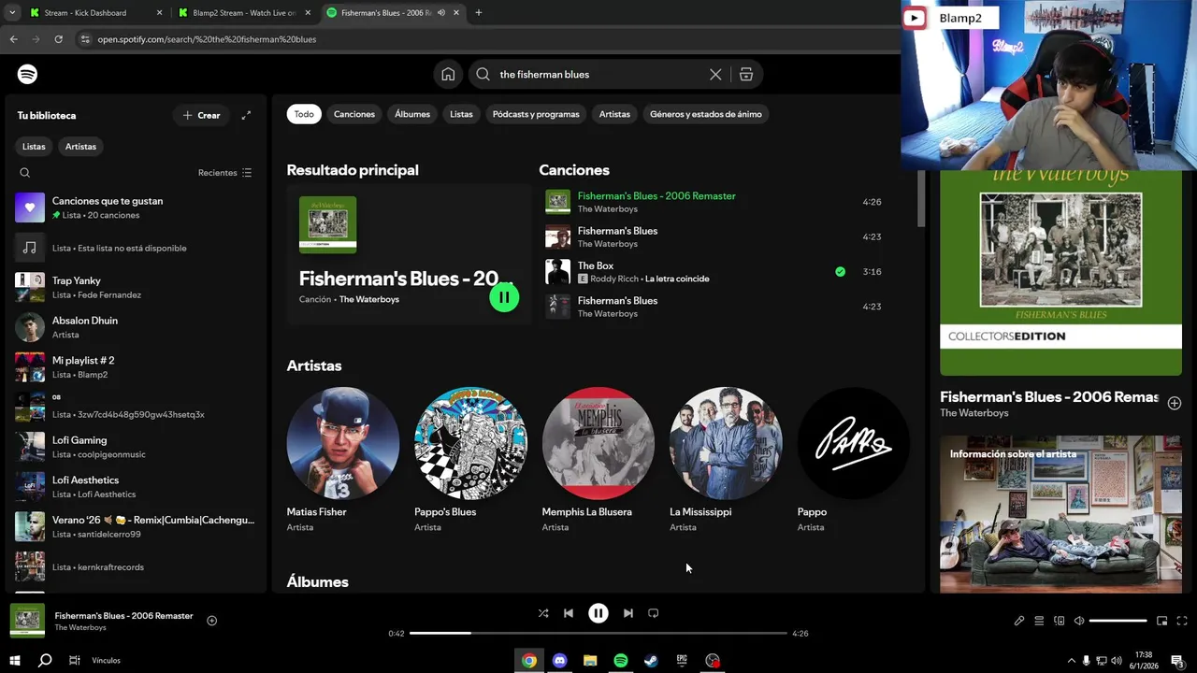Enter full screen player mode
The image size is (1197, 673).
(x=1182, y=621)
